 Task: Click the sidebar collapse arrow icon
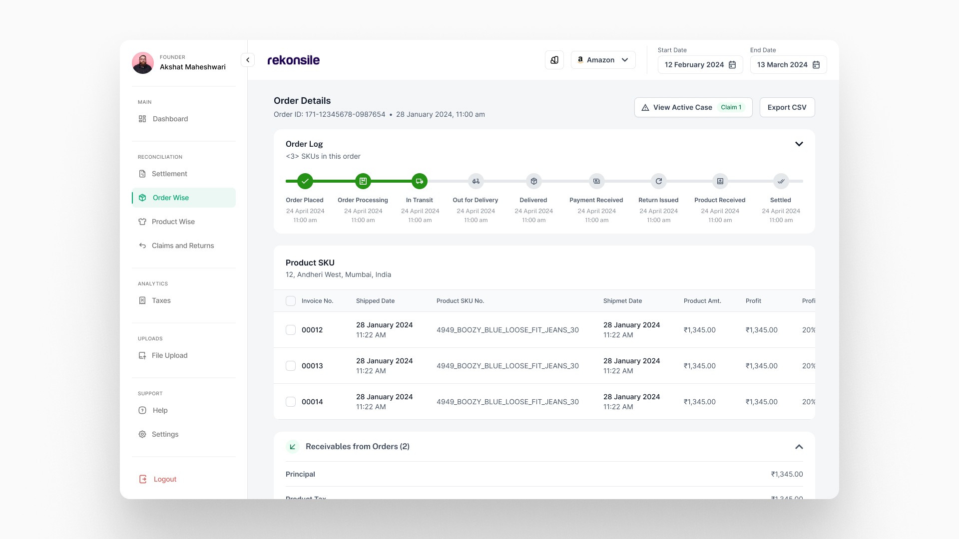[x=248, y=60]
